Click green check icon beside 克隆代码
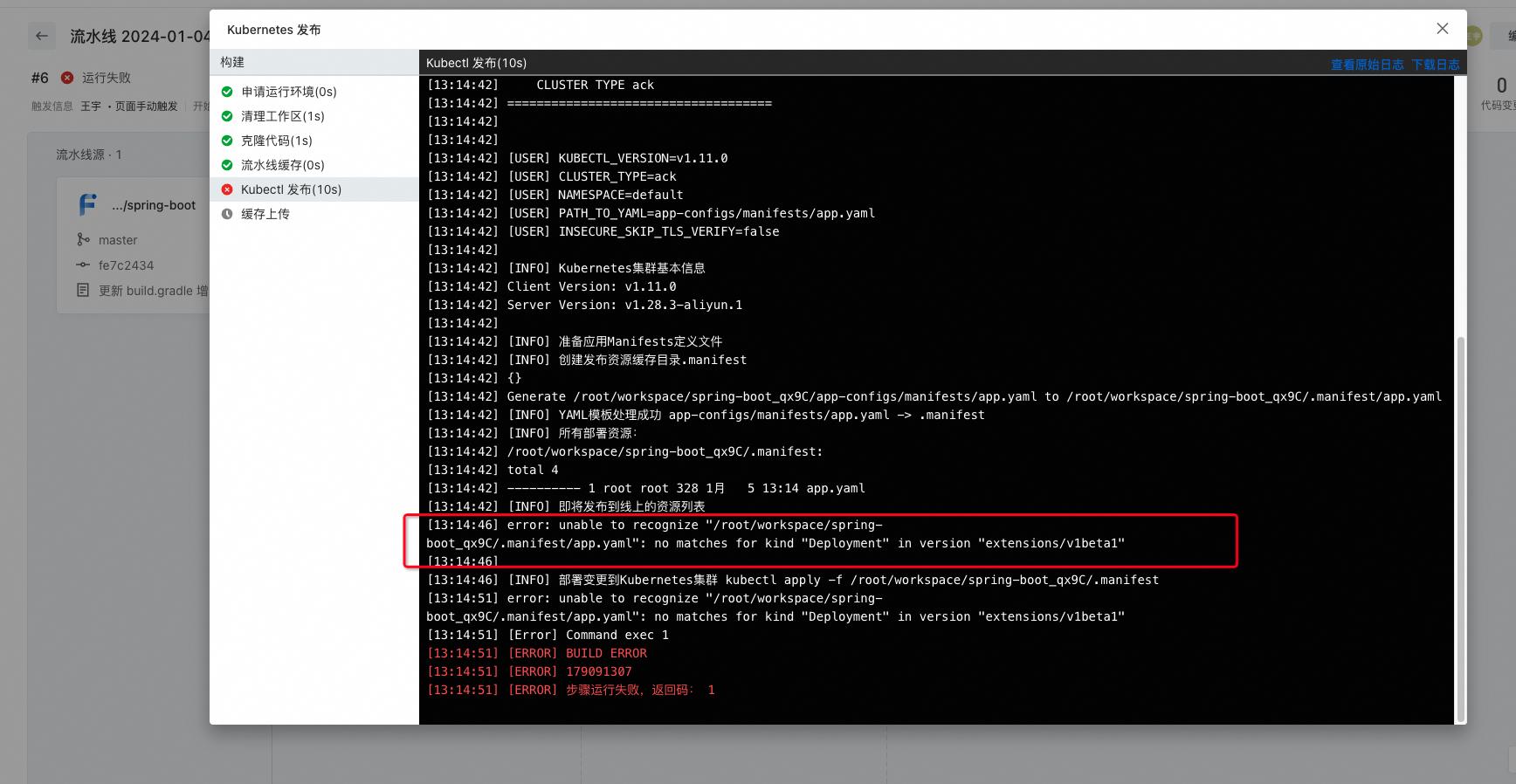 click(227, 141)
